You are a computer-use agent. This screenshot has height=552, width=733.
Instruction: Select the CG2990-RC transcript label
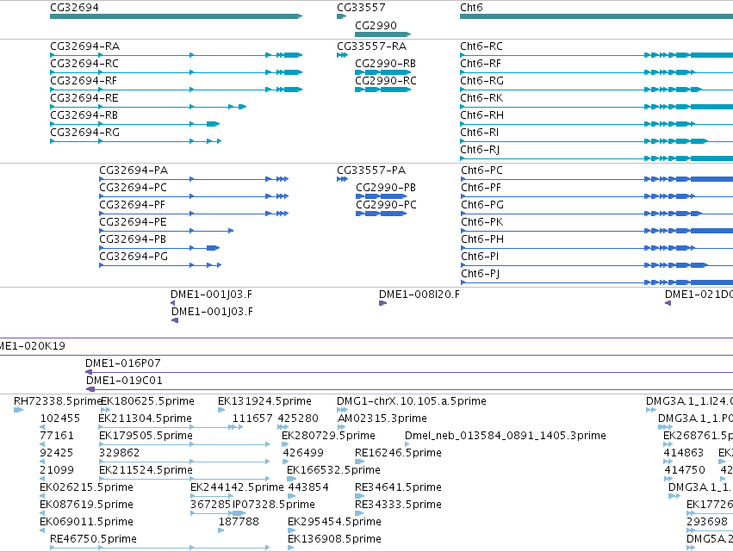(386, 81)
